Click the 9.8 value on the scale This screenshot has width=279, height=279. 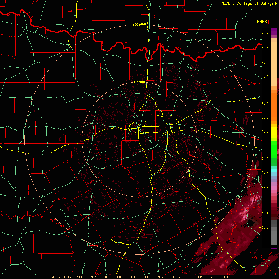coord(265,35)
